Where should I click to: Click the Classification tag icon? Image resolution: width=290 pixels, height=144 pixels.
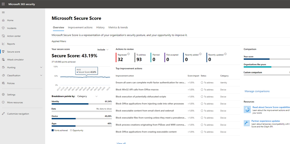coord(3,76)
